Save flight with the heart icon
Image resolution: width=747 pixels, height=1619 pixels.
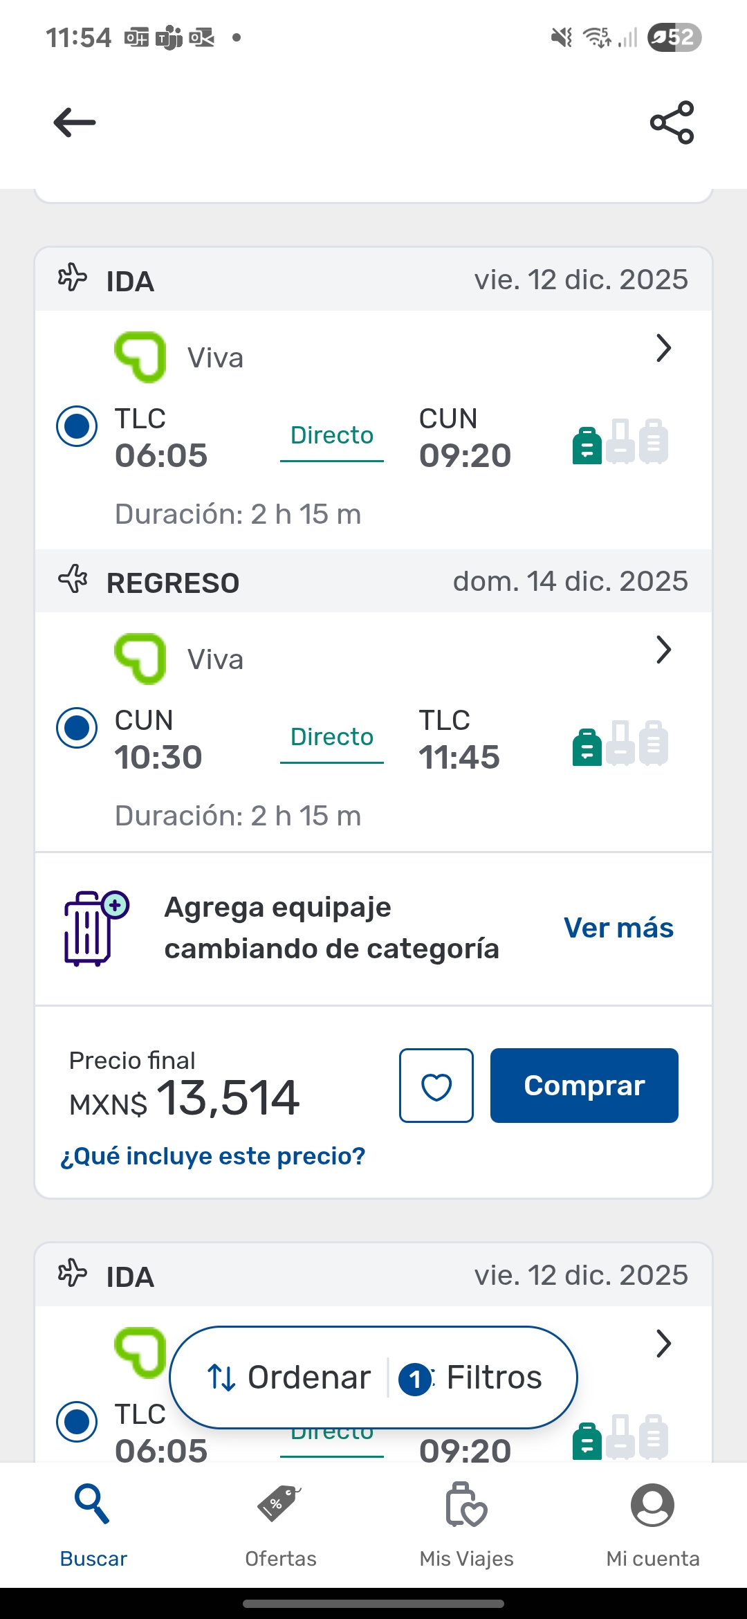(x=436, y=1086)
